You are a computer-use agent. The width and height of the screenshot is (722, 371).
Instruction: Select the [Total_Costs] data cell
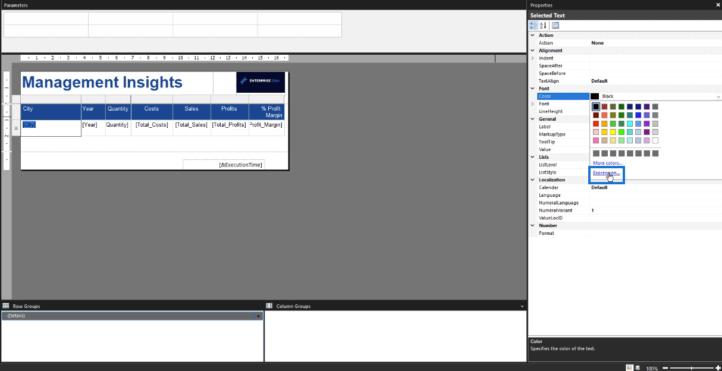pos(152,128)
